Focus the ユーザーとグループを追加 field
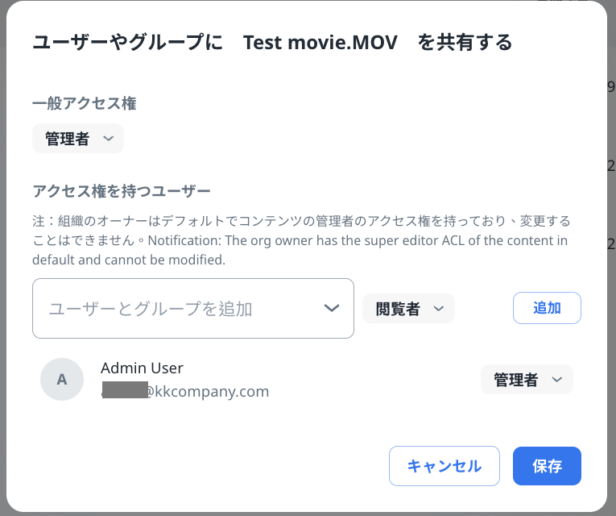Screen dimensions: 616x516 click(x=177, y=309)
